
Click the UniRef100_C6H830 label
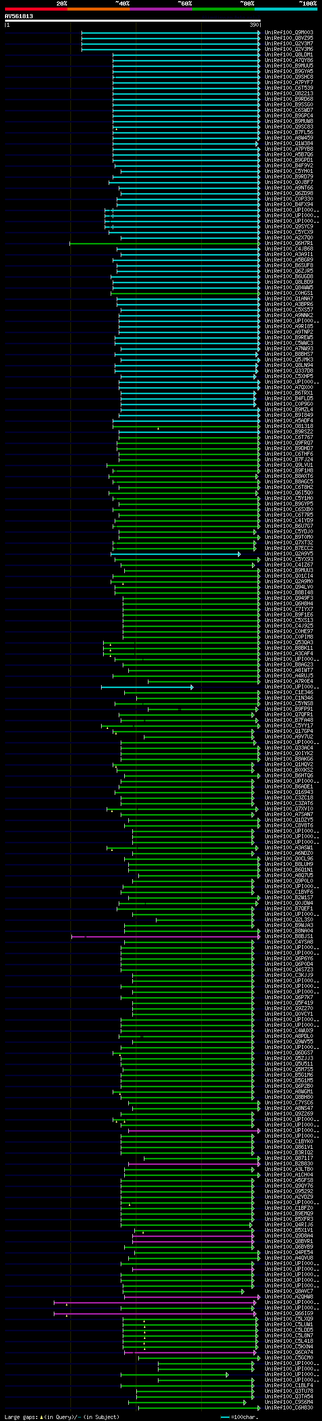(289, 1408)
